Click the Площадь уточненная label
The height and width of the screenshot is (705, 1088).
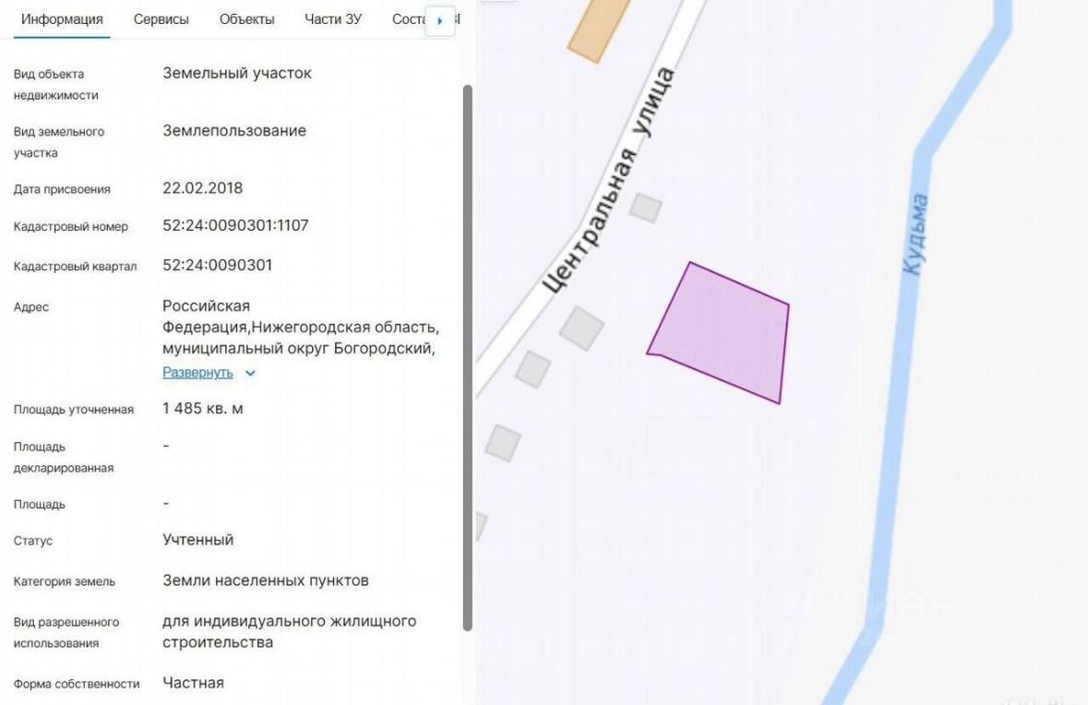(x=74, y=410)
